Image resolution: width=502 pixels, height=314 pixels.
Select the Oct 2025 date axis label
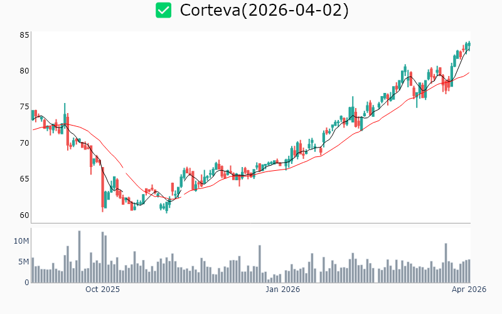click(x=102, y=290)
